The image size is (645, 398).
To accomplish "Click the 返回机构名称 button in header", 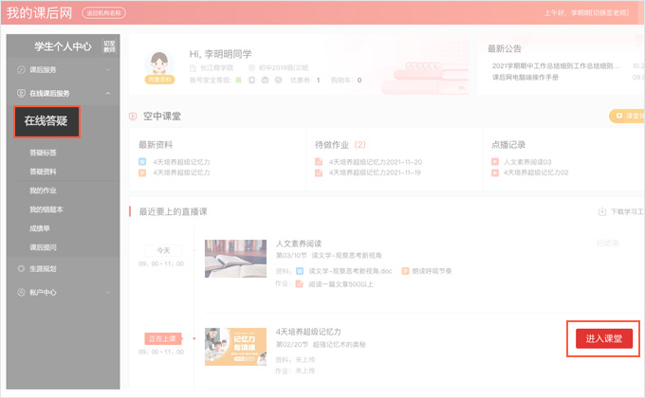I will (103, 13).
